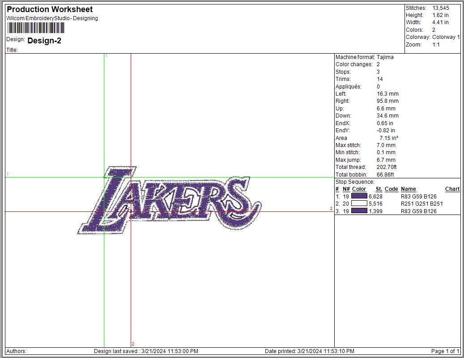464x358 pixels.
Task: Click the needle number '20' in row 2
Action: tap(345, 204)
